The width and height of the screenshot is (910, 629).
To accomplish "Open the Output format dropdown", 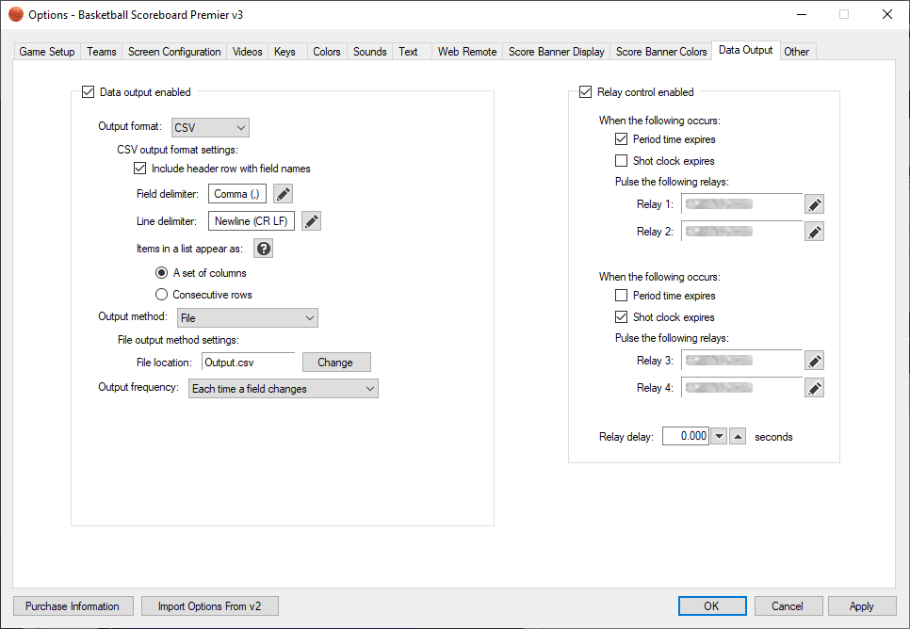I will coord(209,127).
